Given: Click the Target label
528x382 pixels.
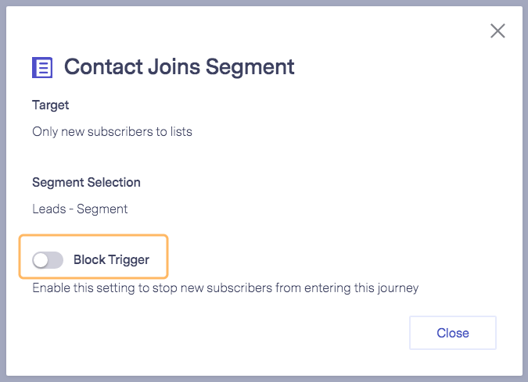Looking at the screenshot, I should pos(51,105).
